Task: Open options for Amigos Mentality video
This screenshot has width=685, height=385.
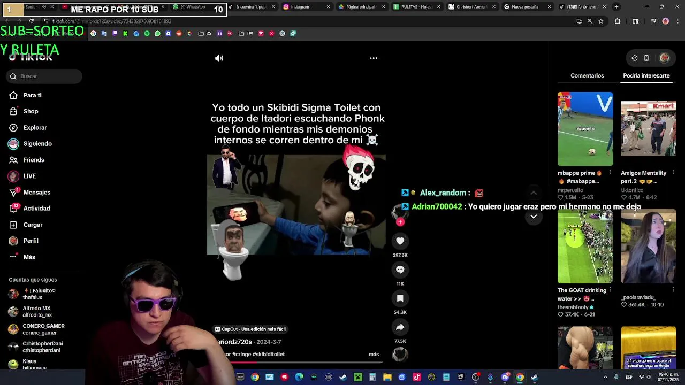Action: [x=673, y=173]
